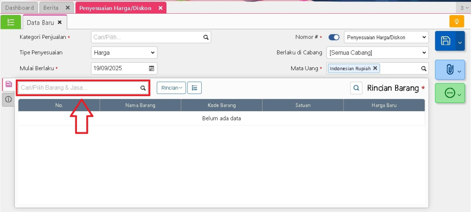Open the Rincian dropdown button
The image size is (471, 212).
pos(171,88)
